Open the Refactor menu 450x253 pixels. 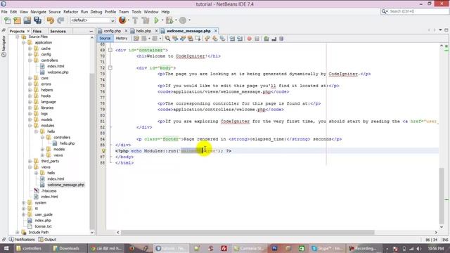point(70,12)
